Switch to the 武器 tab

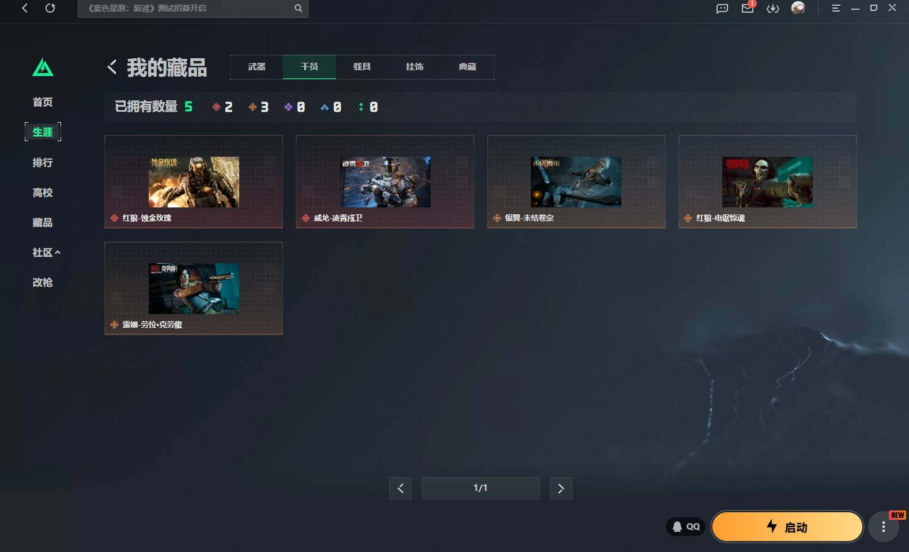coord(257,67)
